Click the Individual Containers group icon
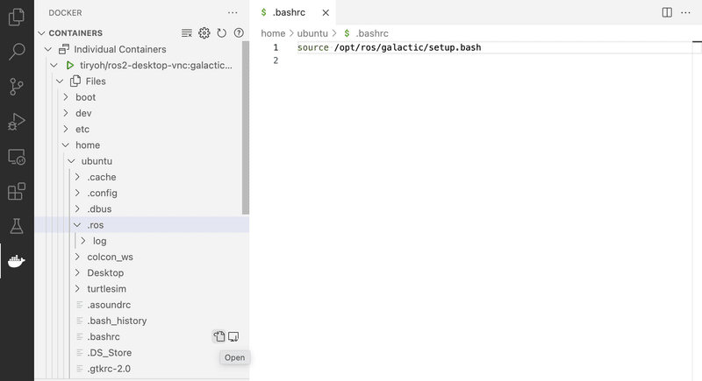 point(64,49)
